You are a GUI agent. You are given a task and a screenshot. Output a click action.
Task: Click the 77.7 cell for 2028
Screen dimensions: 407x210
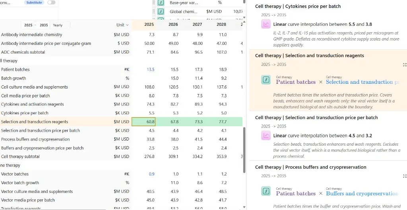point(216,121)
